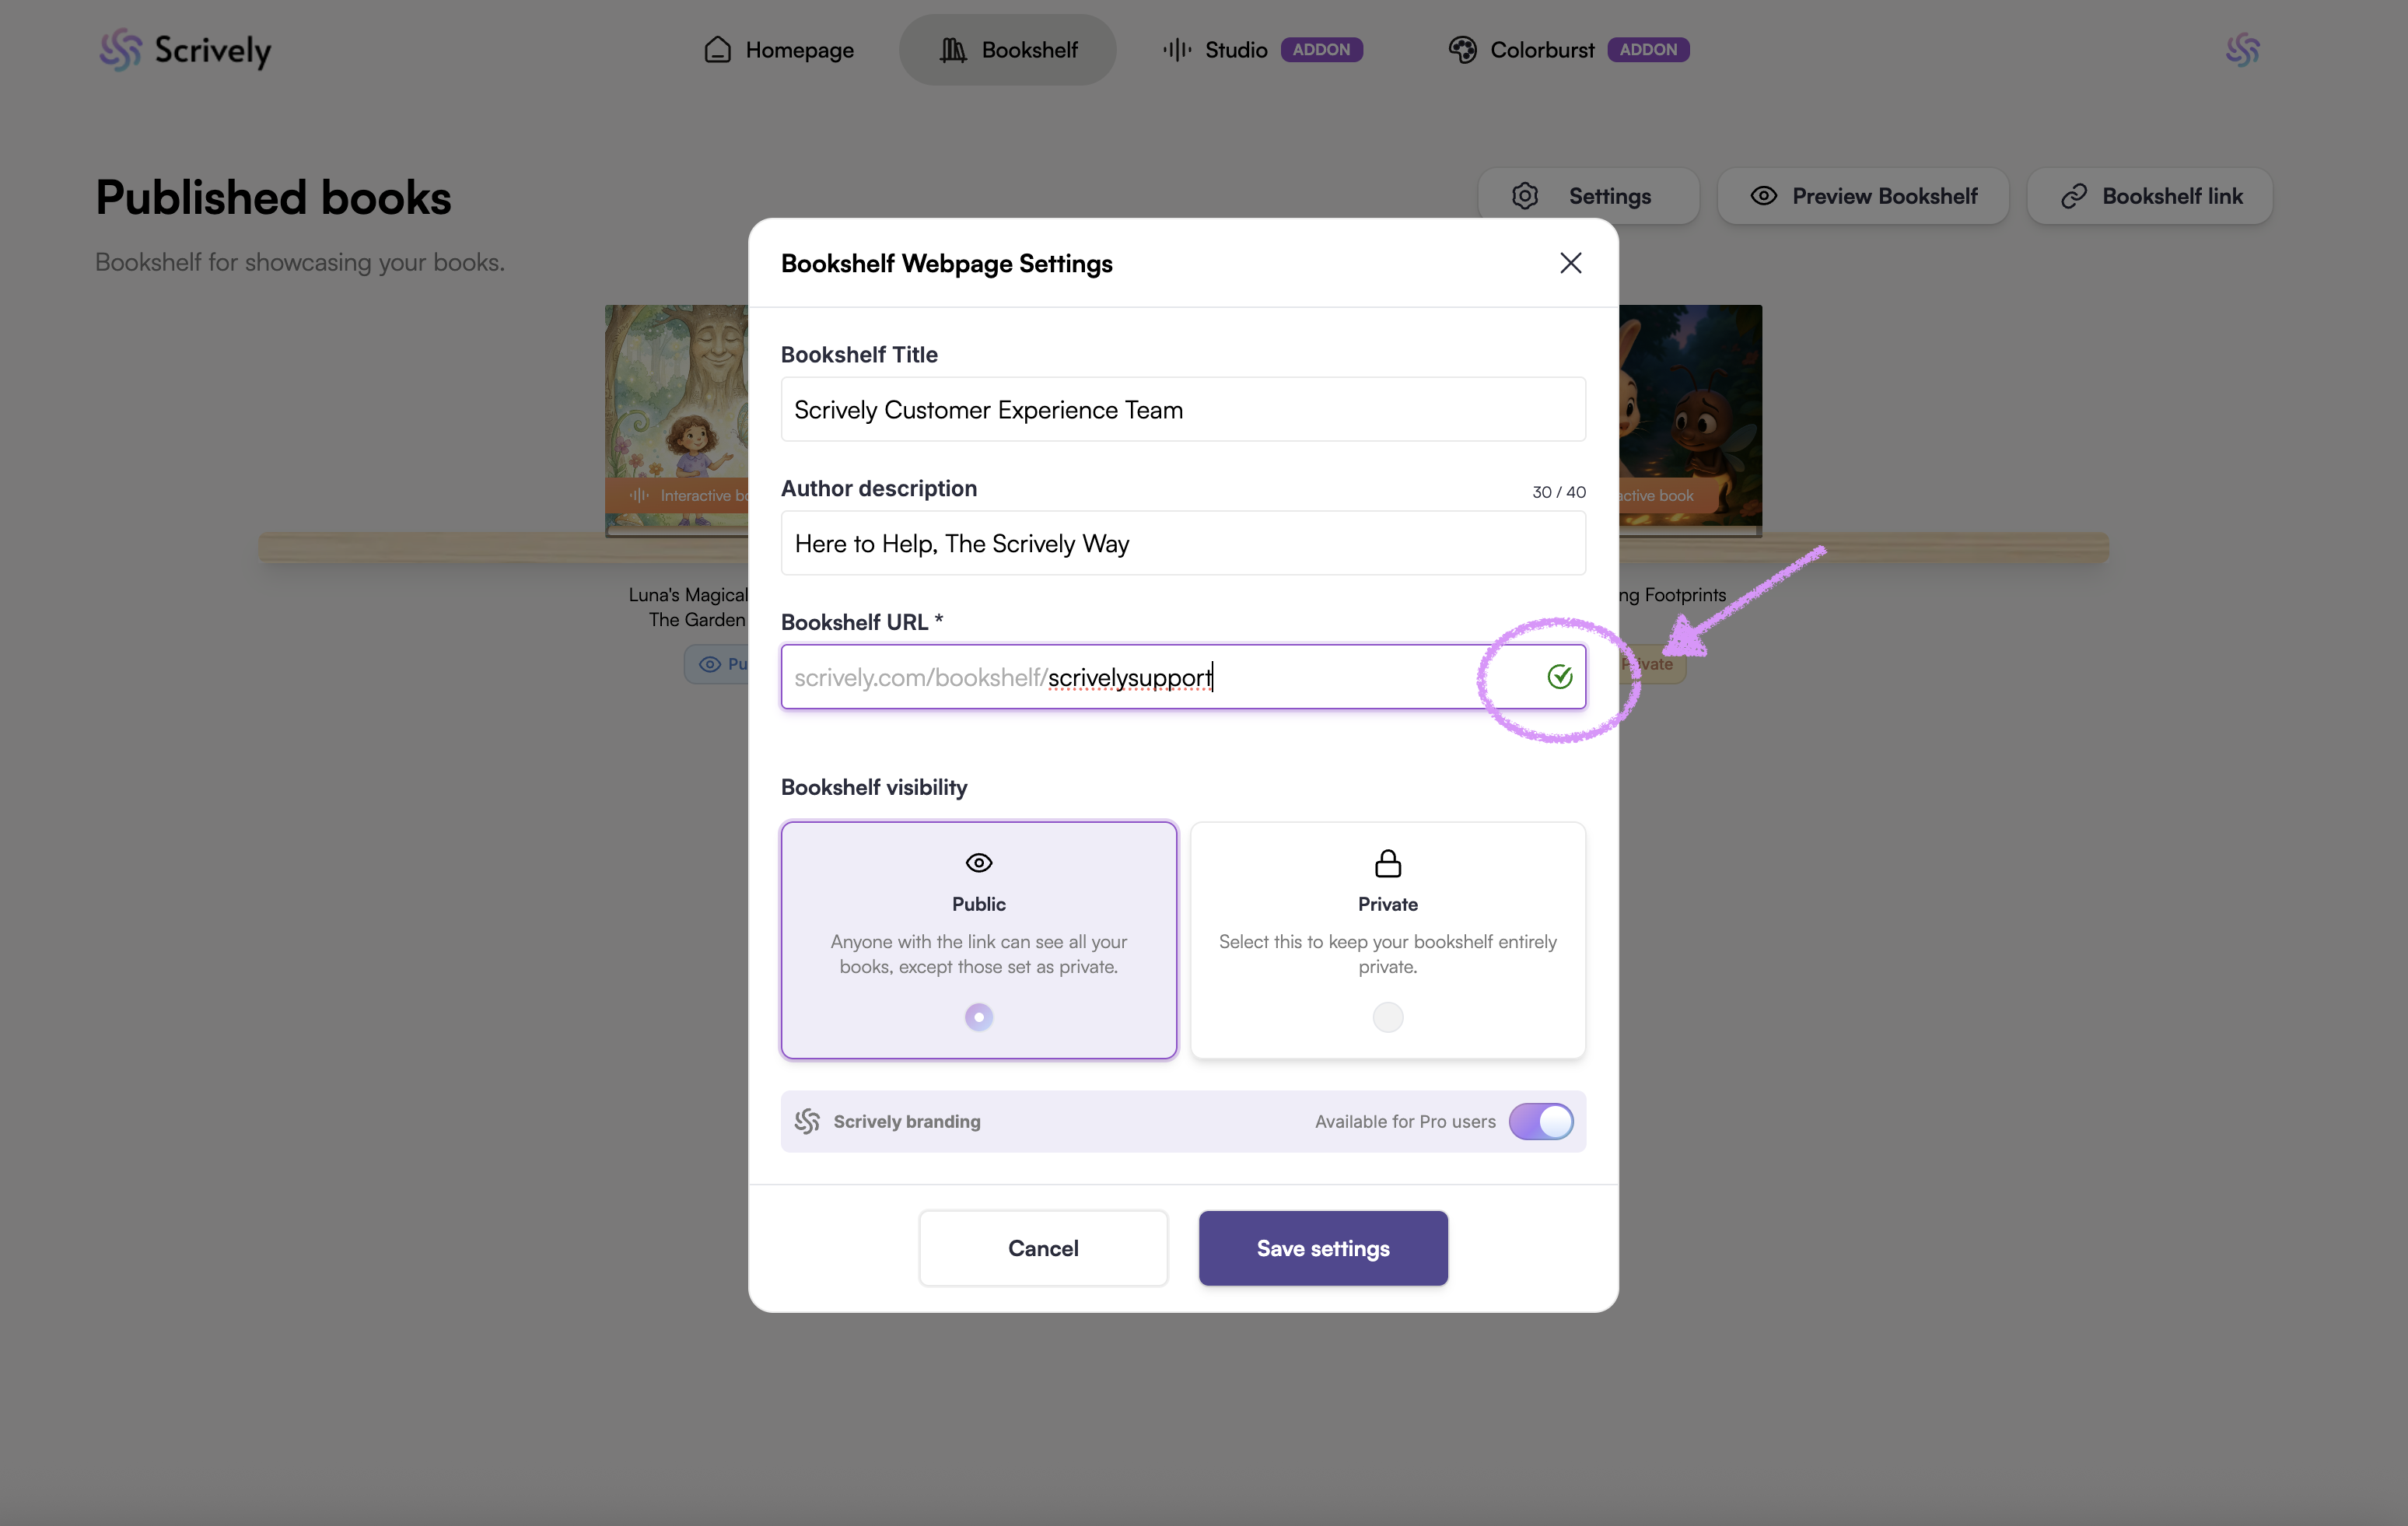Focus the Bookshelf Title input field
This screenshot has height=1526, width=2408.
coord(1182,410)
